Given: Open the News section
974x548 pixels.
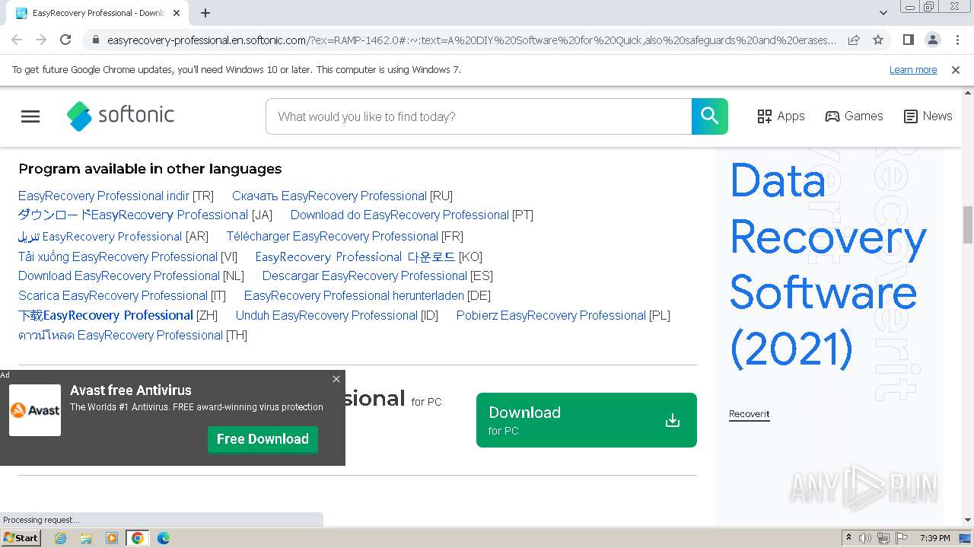Looking at the screenshot, I should [928, 116].
